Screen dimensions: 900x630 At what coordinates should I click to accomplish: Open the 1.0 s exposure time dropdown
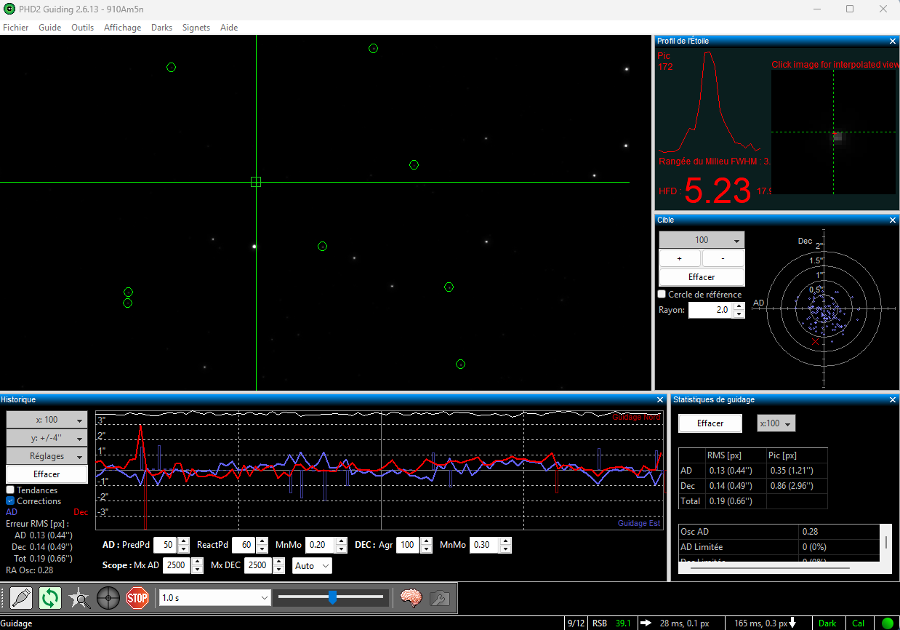[x=215, y=598]
